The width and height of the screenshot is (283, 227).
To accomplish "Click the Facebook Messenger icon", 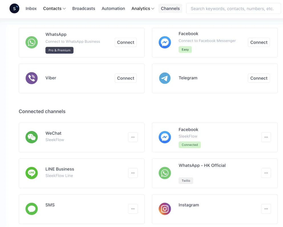I will coord(165,42).
